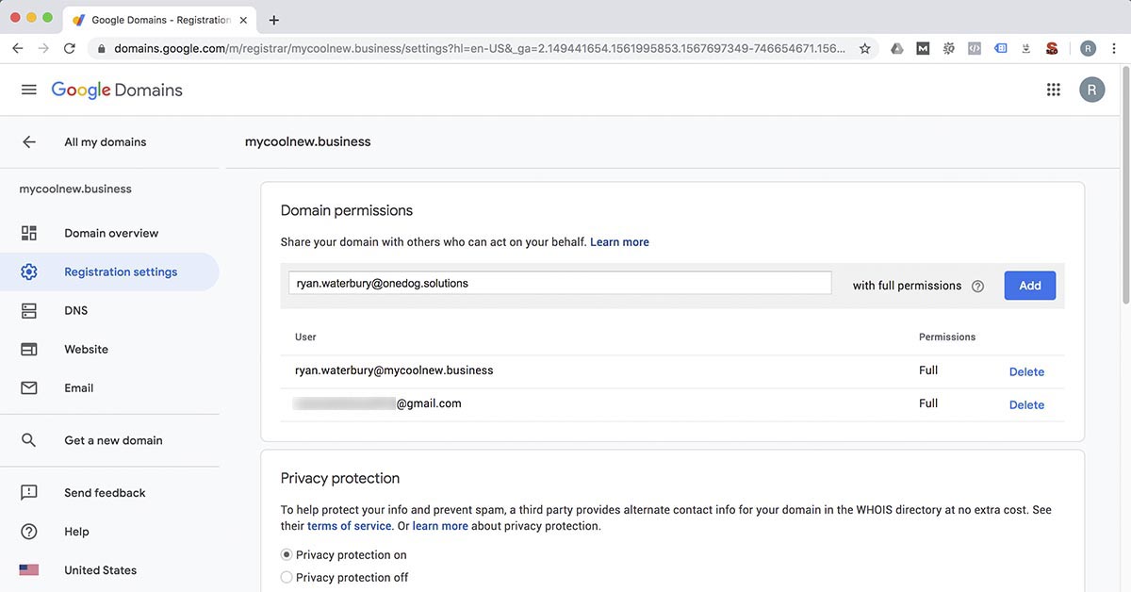Click the Email envelope icon
The width and height of the screenshot is (1131, 592).
coord(29,387)
